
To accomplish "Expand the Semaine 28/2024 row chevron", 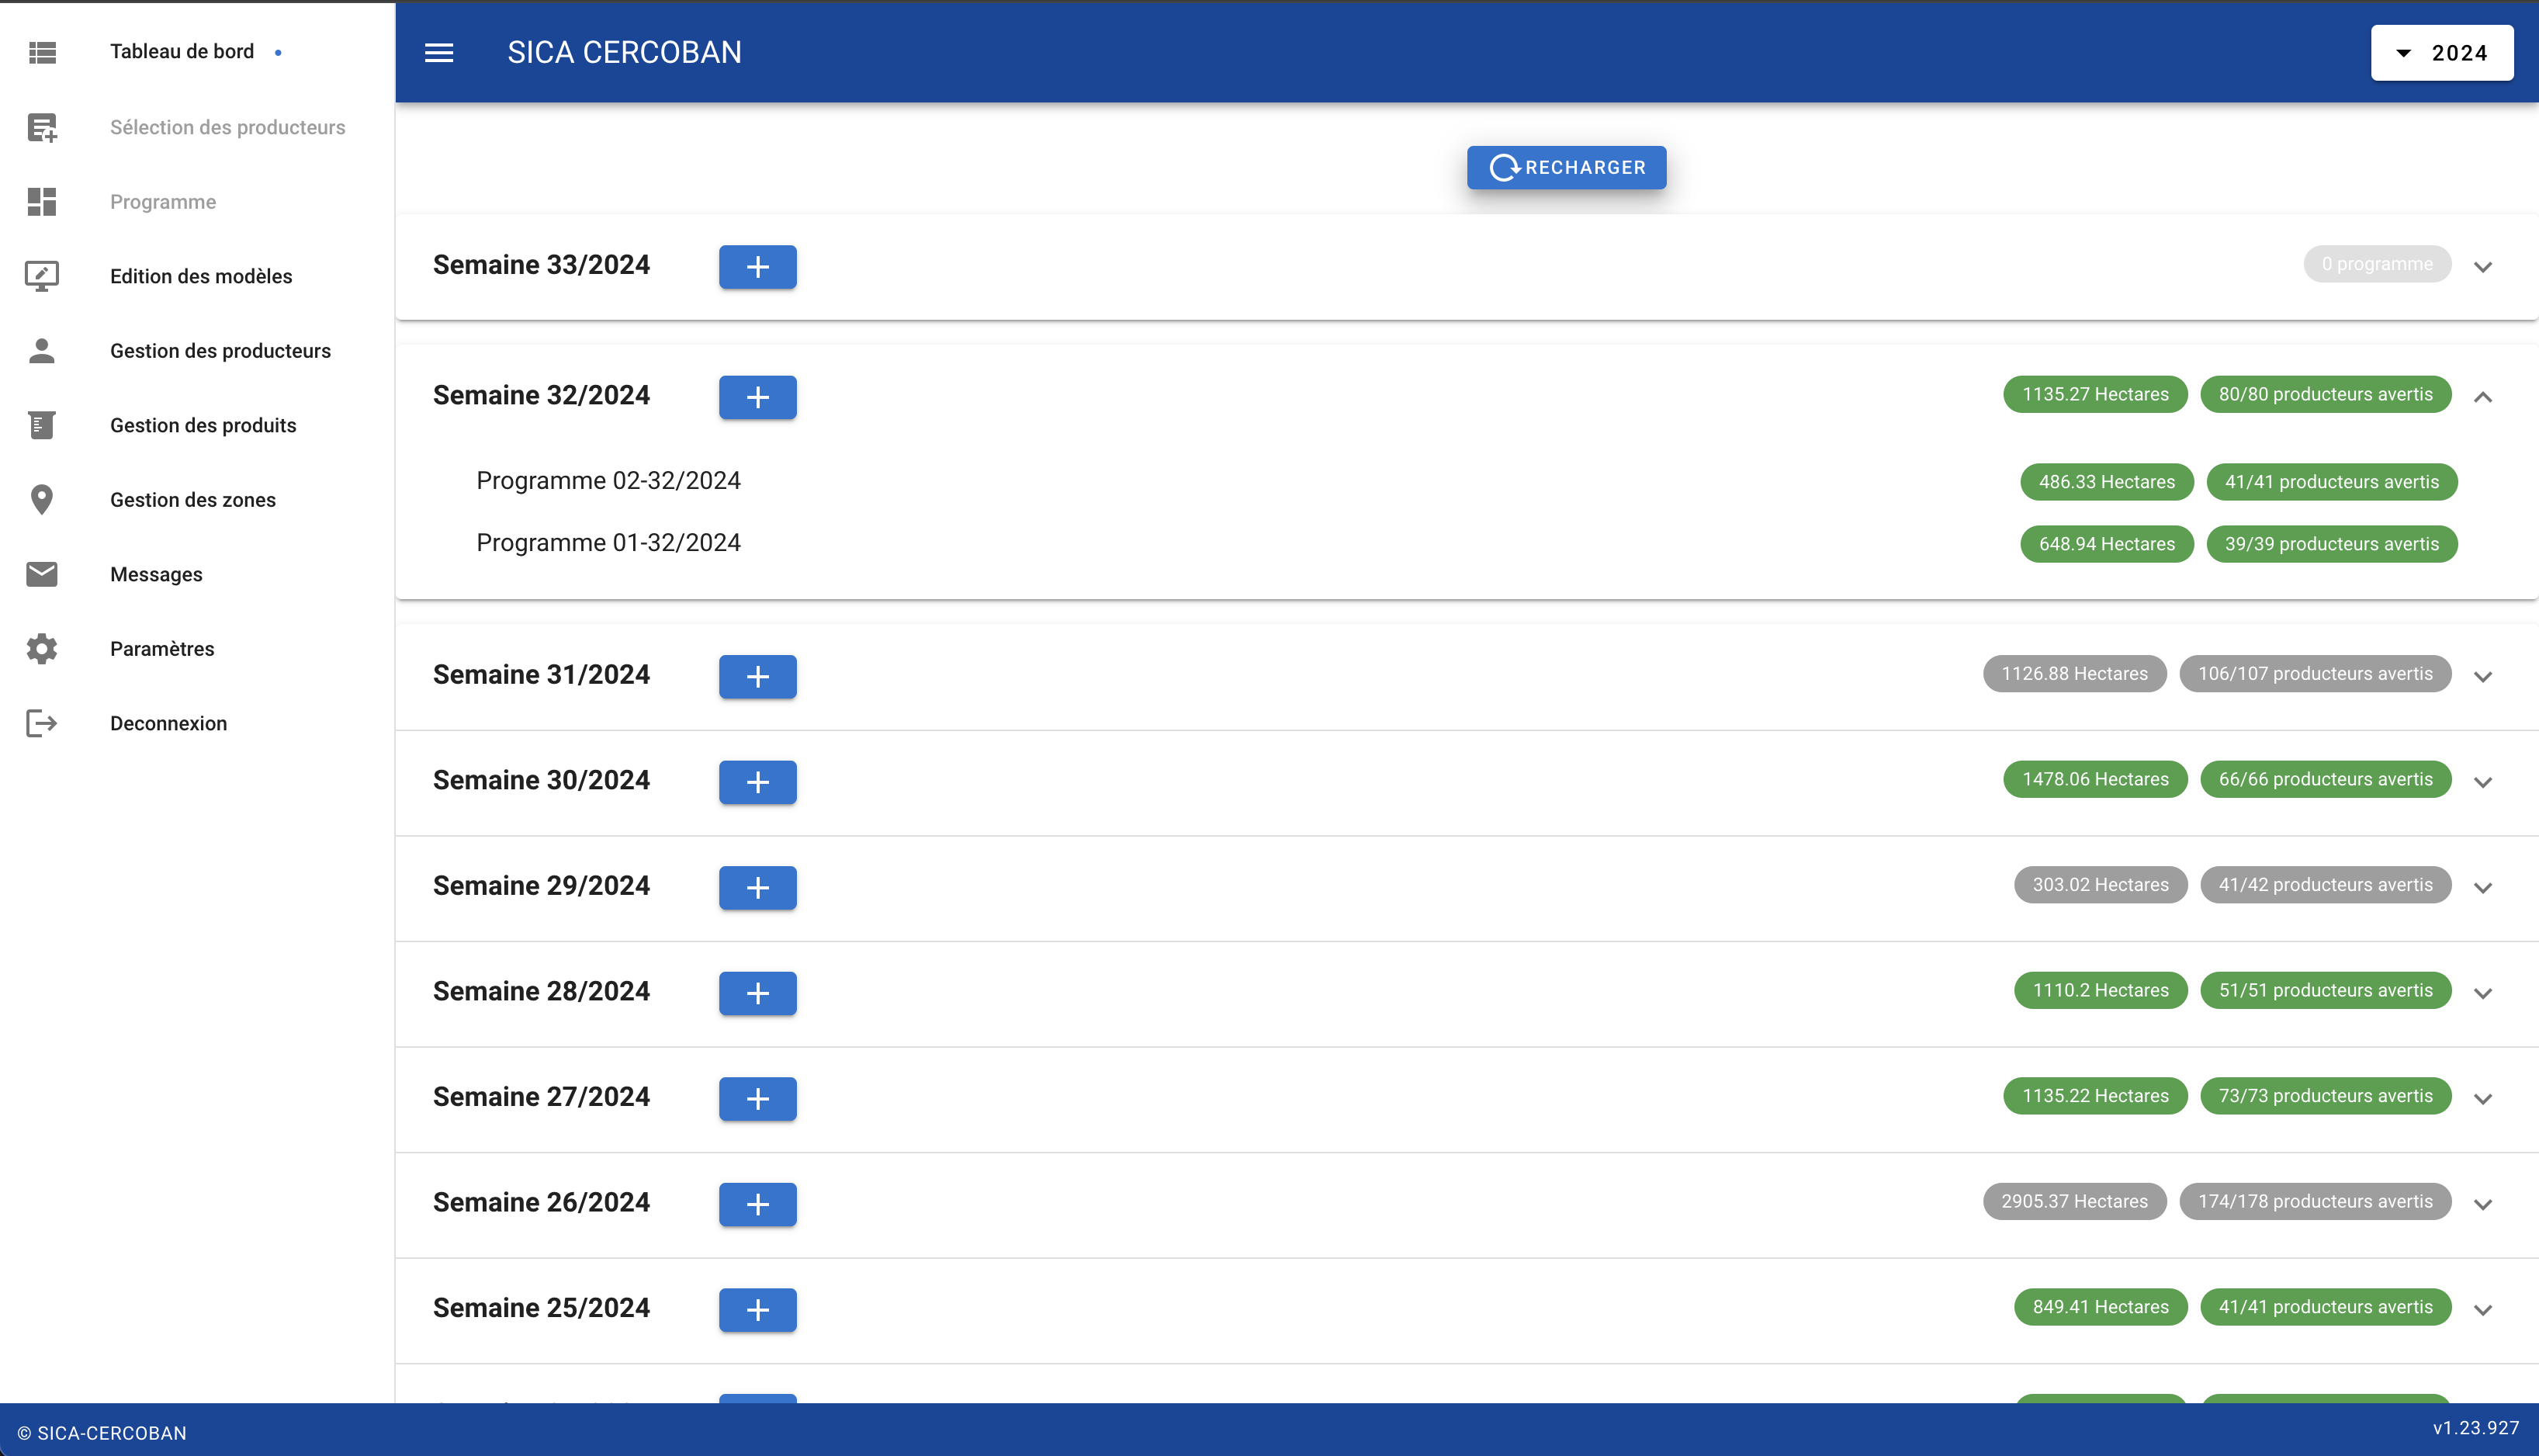I will 2482,993.
